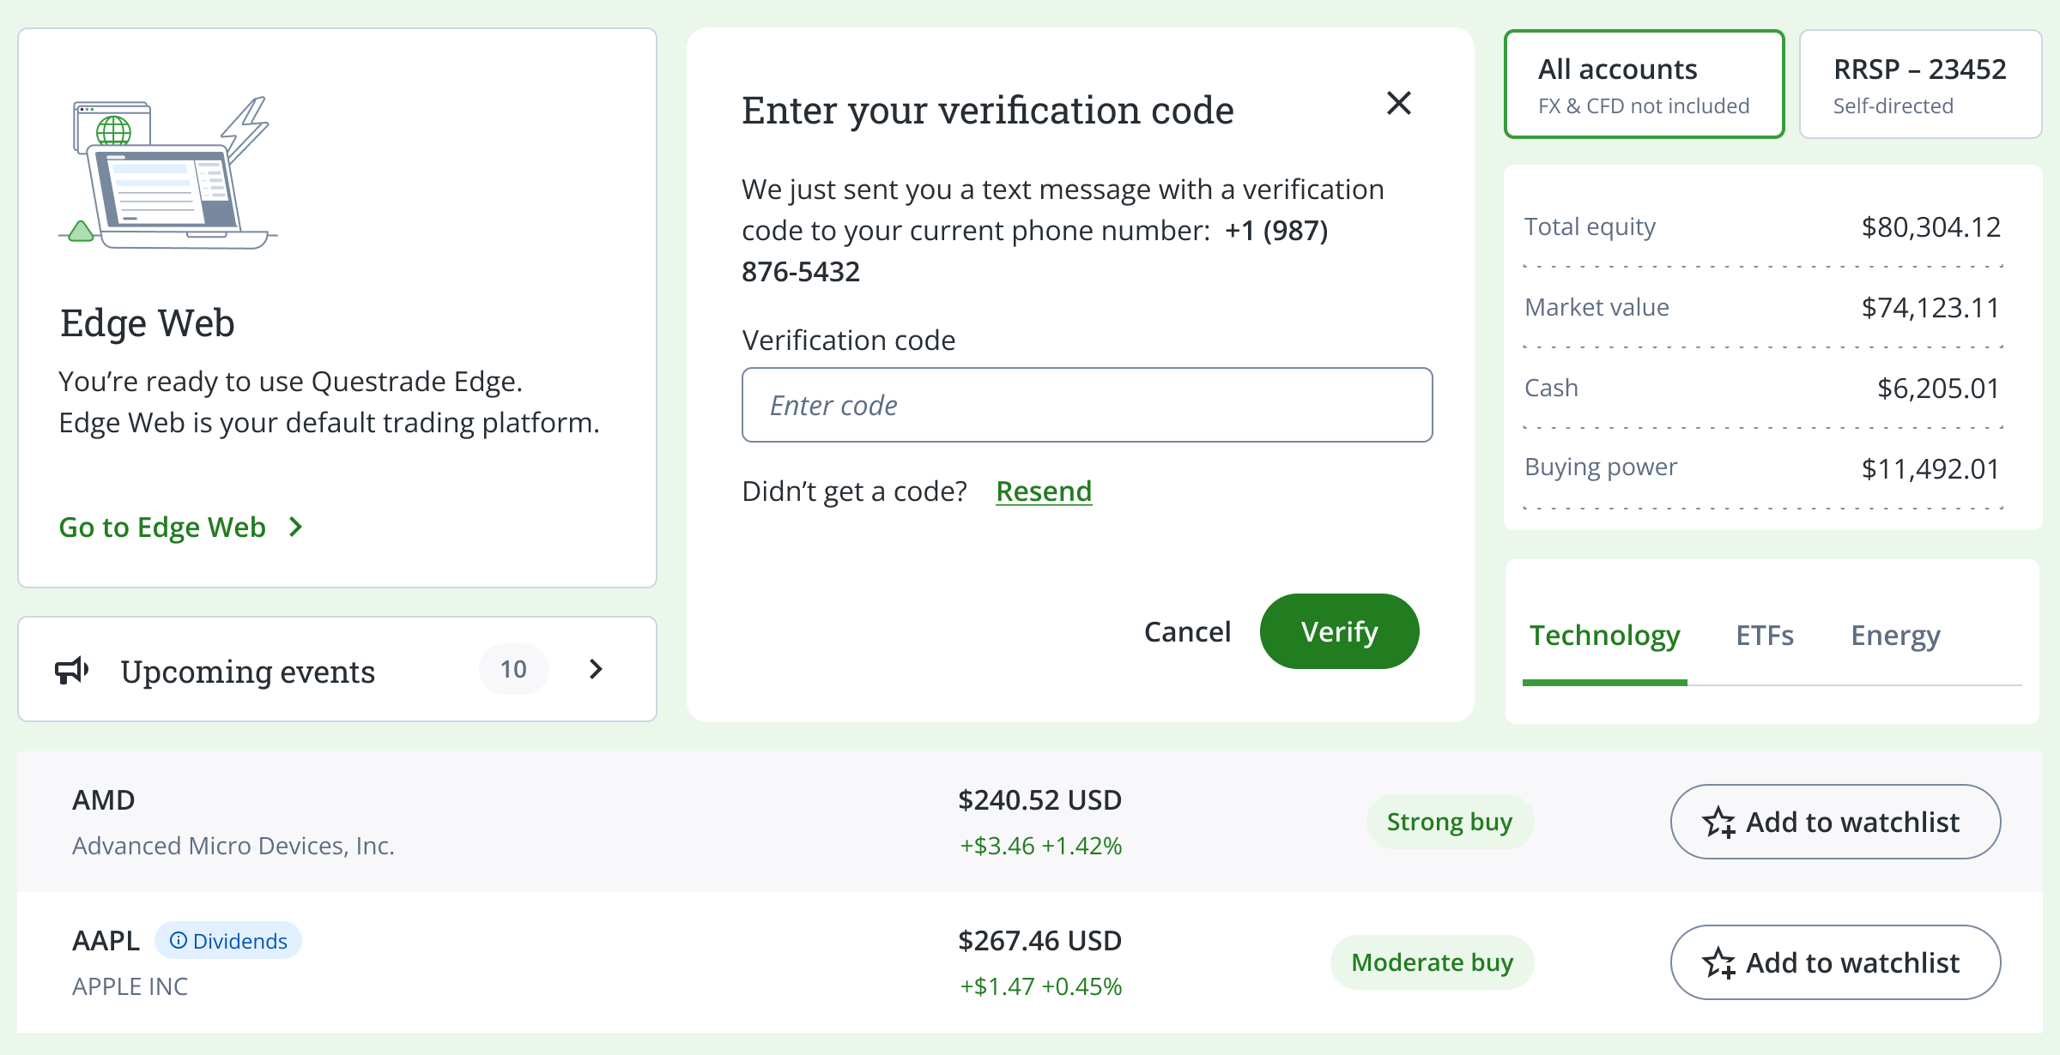2060x1055 pixels.
Task: Click the Strong buy rating for AMD
Action: tap(1450, 822)
